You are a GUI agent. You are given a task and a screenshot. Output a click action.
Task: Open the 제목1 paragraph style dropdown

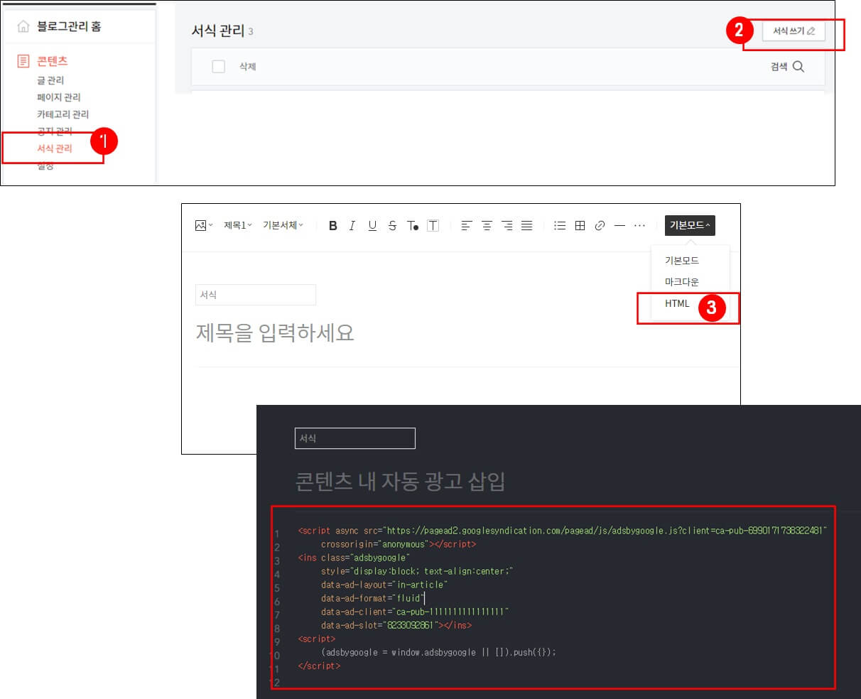coord(238,225)
